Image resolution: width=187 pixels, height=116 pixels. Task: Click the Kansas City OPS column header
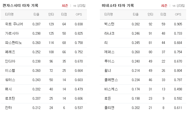79,14
